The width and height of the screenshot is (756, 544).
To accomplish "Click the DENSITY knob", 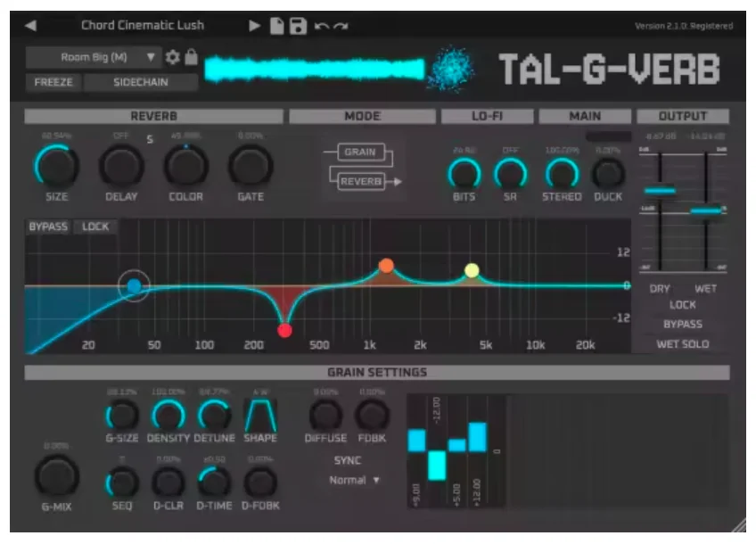I will pyautogui.click(x=168, y=416).
